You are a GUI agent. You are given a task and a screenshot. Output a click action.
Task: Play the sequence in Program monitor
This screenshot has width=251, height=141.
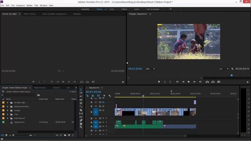tap(189, 82)
